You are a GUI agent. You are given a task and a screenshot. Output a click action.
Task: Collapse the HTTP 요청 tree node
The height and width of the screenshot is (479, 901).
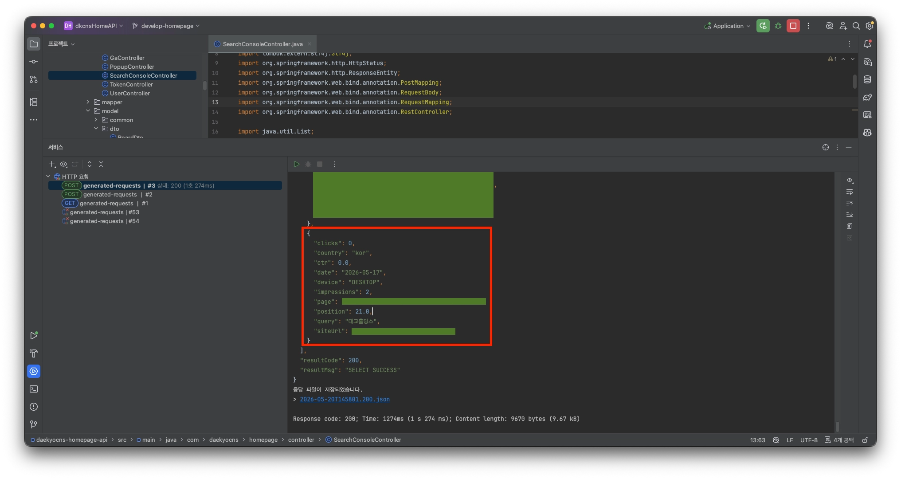[48, 177]
